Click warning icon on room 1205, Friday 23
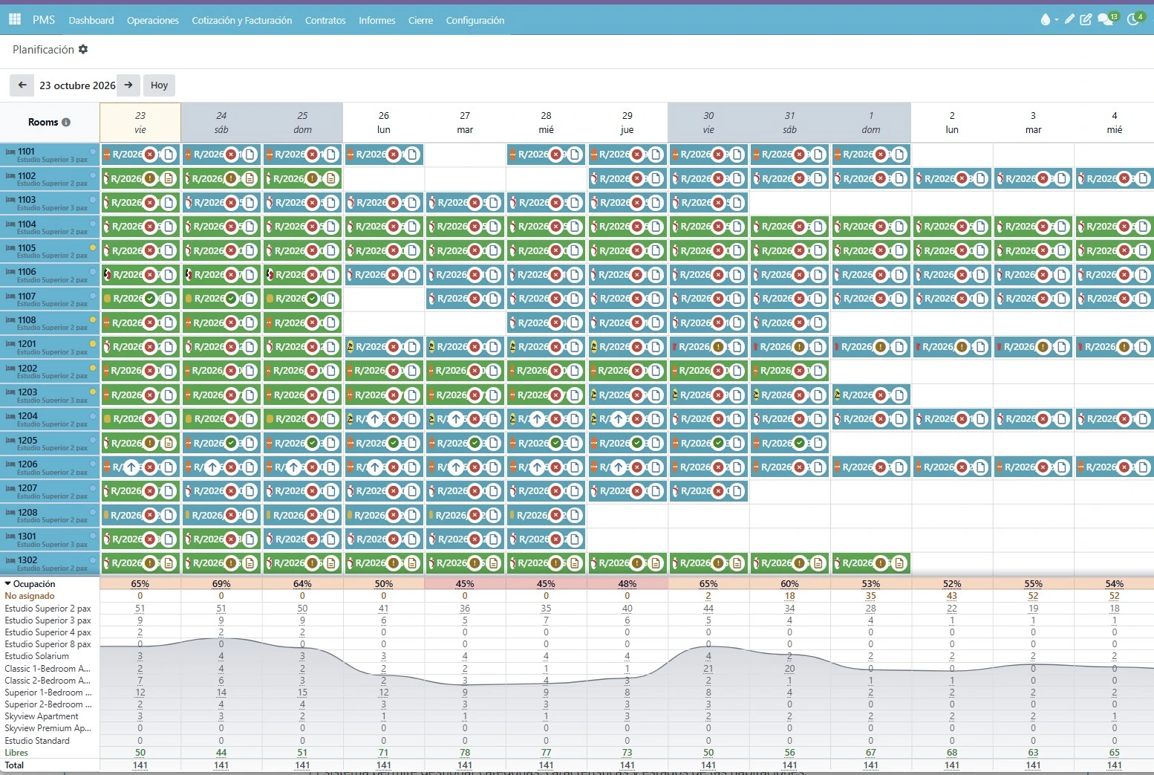1154x775 pixels. (x=150, y=444)
